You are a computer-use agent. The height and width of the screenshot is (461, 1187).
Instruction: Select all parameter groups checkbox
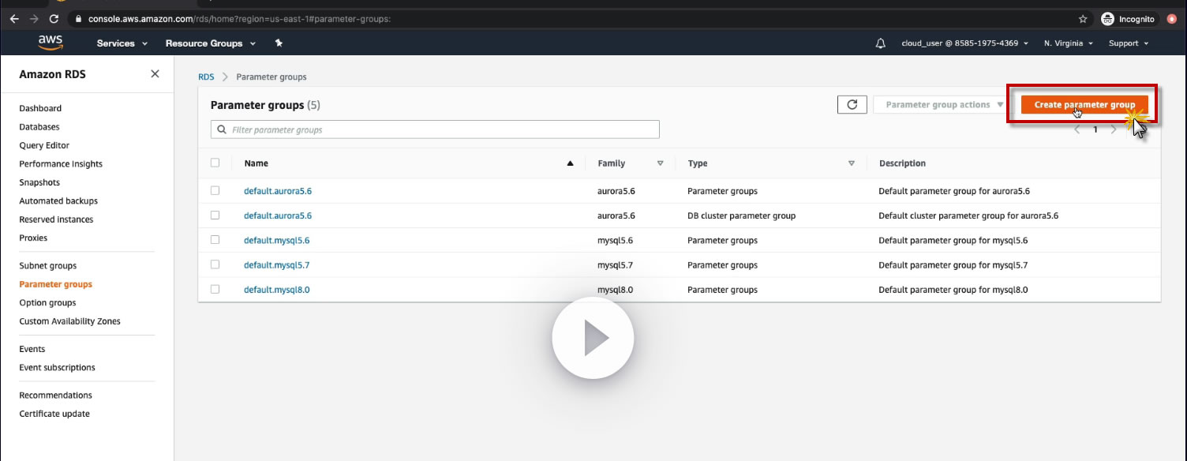(215, 163)
